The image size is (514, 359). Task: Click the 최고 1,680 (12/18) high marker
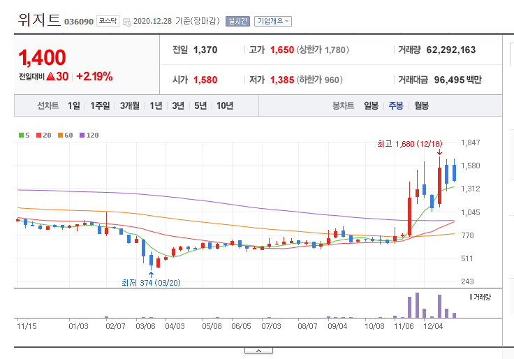(x=409, y=144)
